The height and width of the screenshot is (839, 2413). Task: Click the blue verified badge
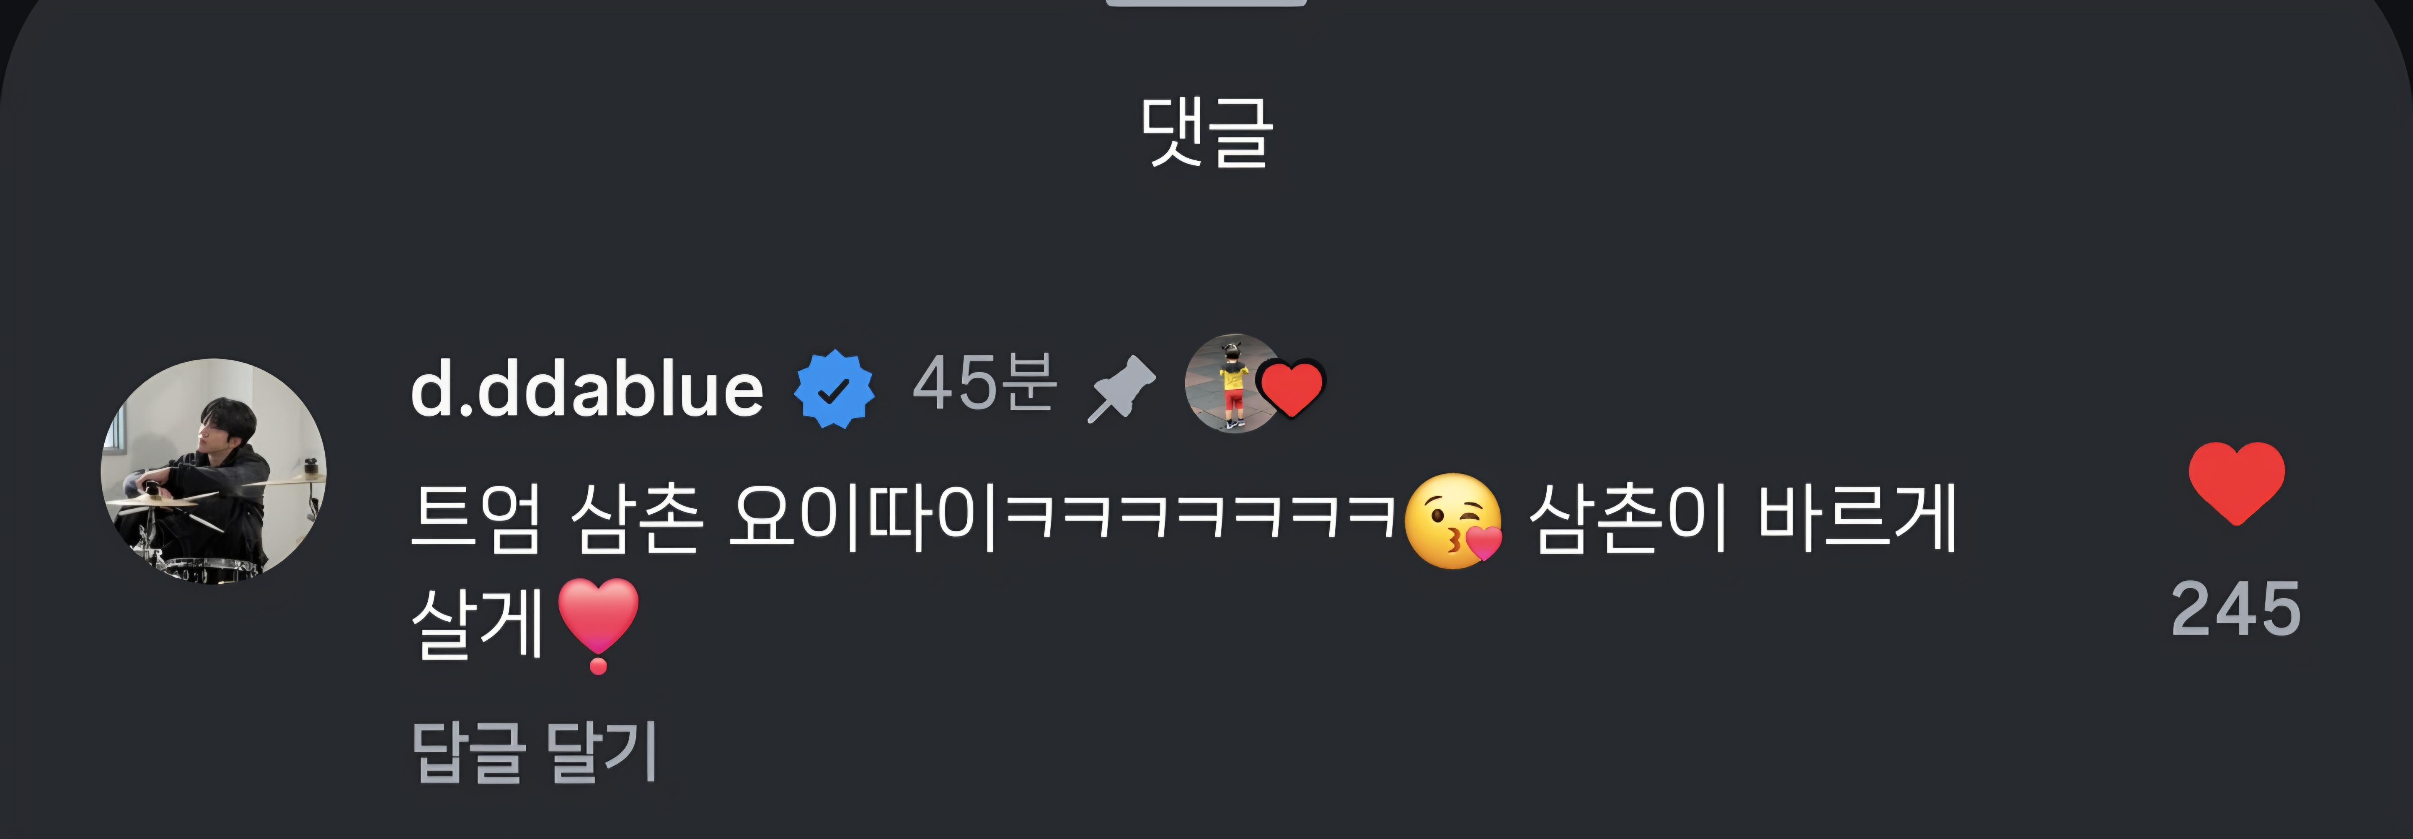point(834,389)
